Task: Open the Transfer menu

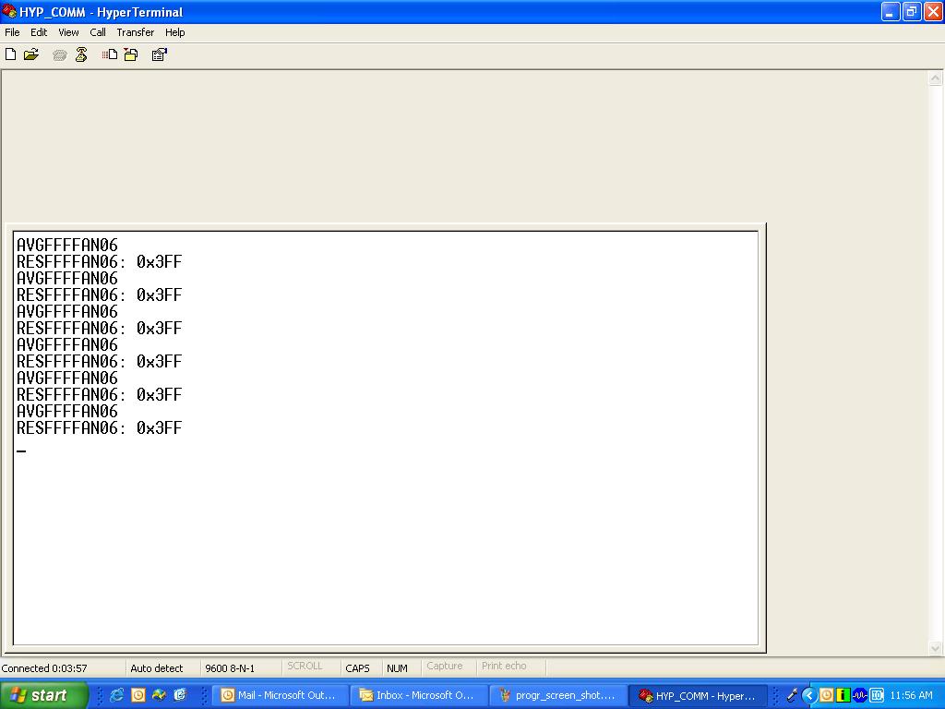Action: [136, 32]
